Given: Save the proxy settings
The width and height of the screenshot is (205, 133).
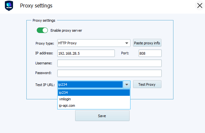Looking at the screenshot, I should [102, 116].
